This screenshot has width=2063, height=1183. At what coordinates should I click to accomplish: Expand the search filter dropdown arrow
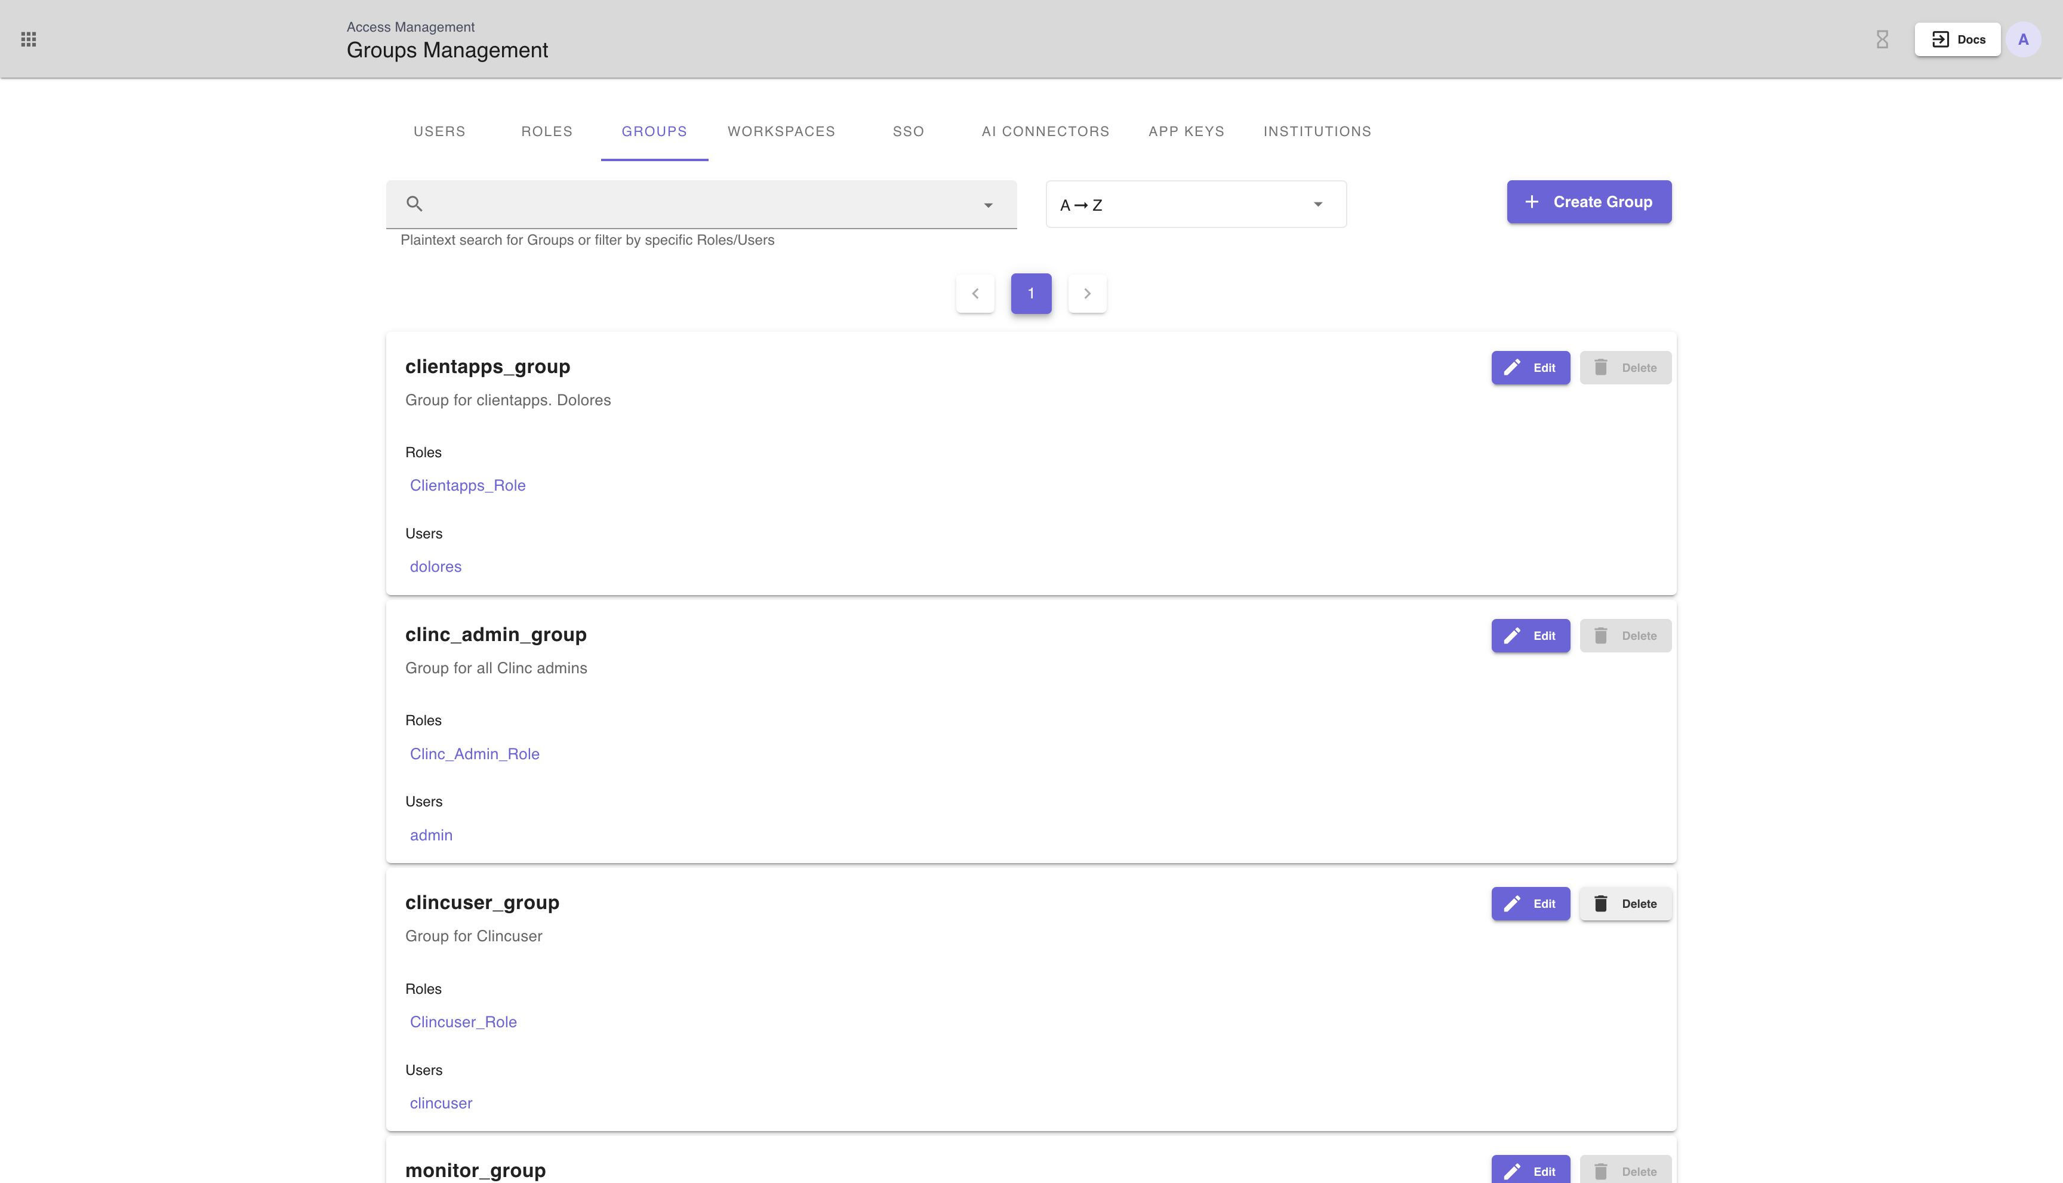(x=988, y=205)
